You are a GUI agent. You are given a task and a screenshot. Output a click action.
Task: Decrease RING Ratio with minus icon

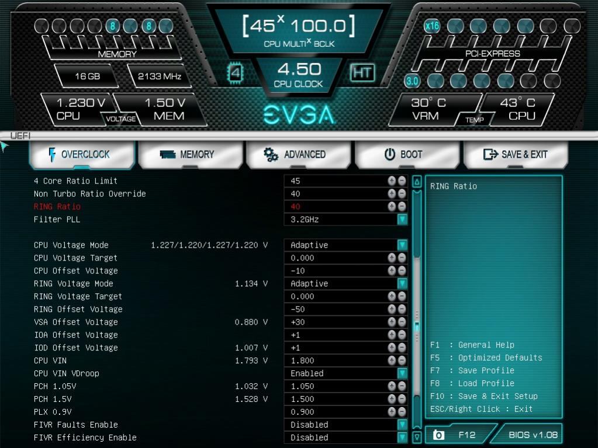(x=402, y=206)
